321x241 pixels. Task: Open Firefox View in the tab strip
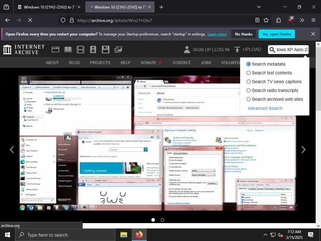pos(6,7)
